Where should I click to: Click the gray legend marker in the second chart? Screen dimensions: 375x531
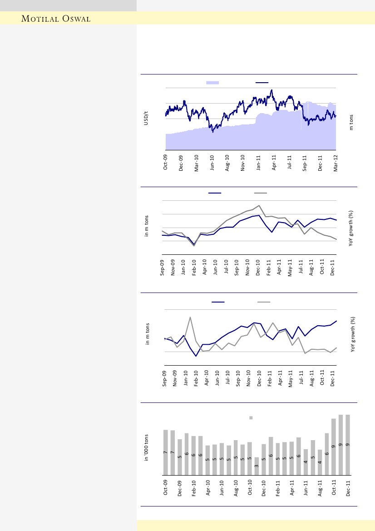point(261,193)
